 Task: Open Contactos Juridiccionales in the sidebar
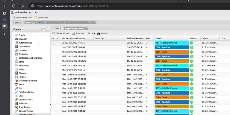30,58
